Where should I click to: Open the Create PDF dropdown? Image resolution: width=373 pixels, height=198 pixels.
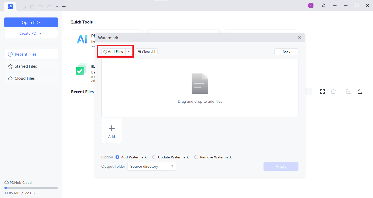click(31, 33)
